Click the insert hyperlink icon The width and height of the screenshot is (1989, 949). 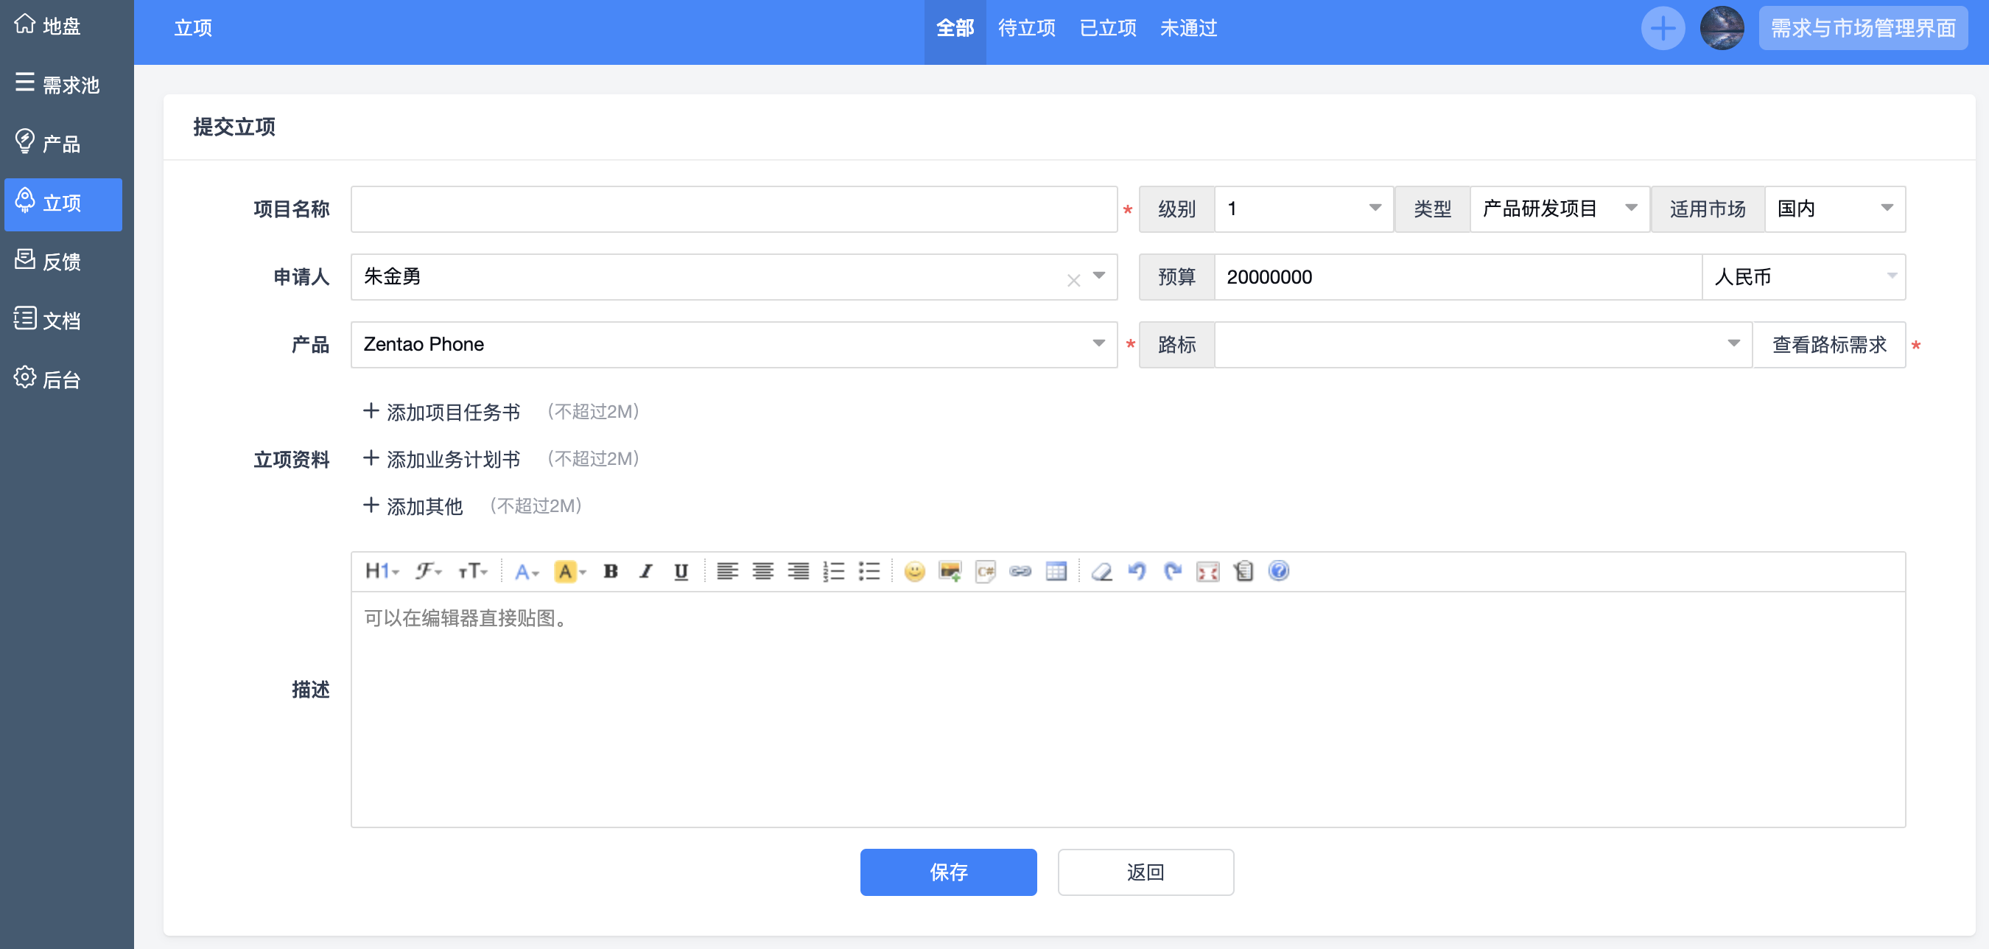pyautogui.click(x=1020, y=572)
